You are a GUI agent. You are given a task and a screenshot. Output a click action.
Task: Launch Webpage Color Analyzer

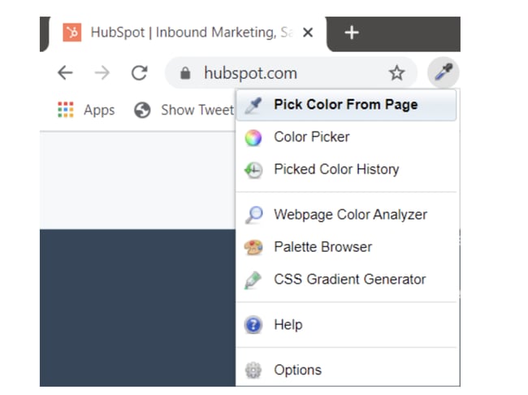click(349, 215)
